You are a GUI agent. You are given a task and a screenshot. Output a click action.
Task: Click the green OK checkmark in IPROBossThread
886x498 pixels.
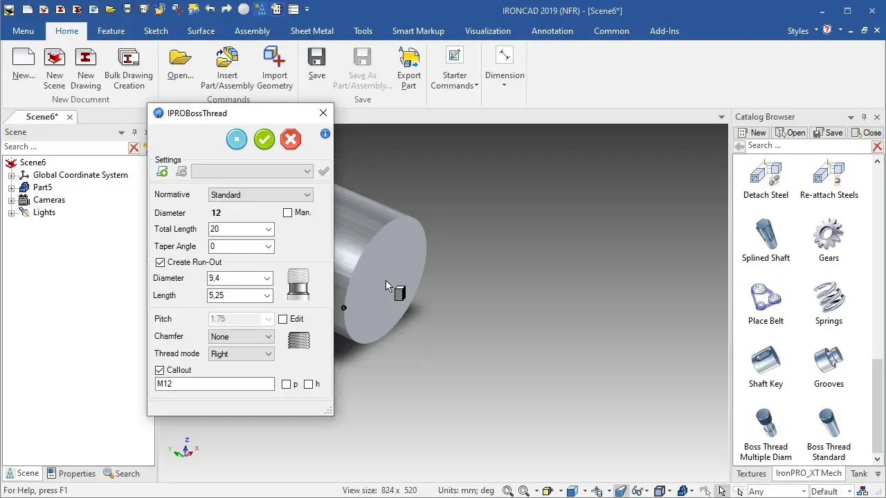(264, 139)
